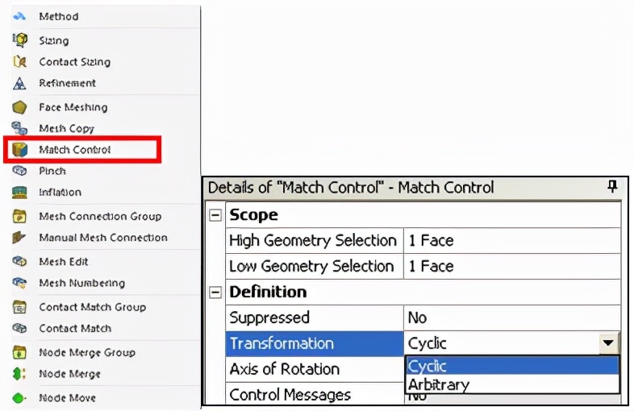Click the Node Merge icon
This screenshot has height=411, width=634.
(20, 374)
